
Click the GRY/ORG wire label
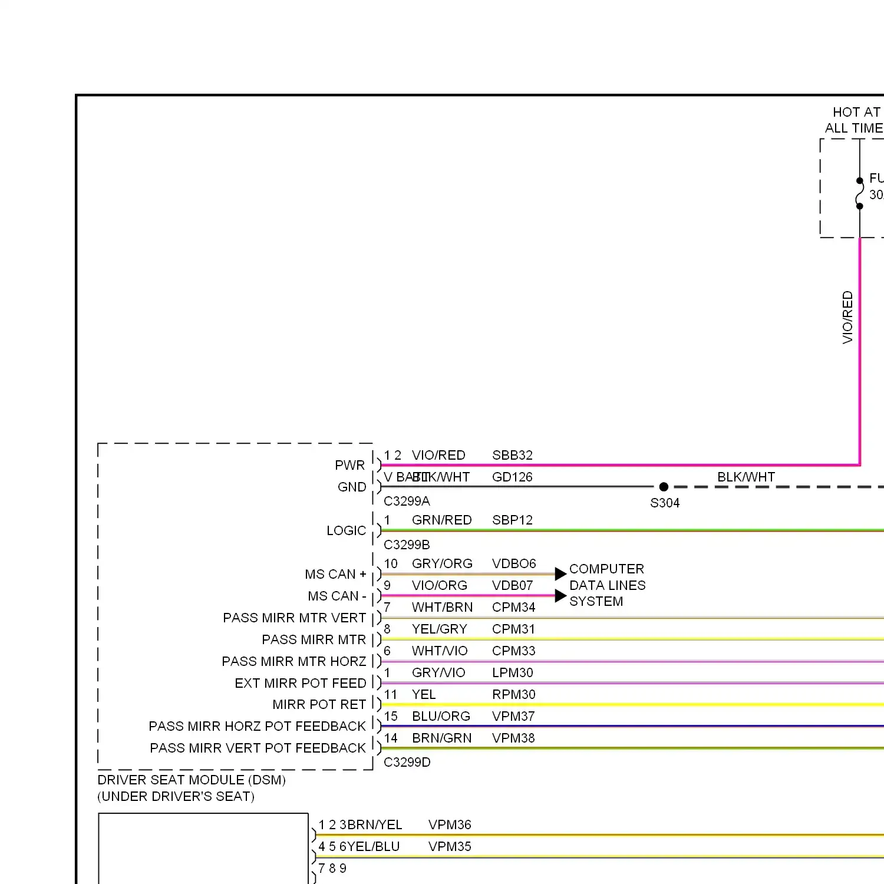[x=442, y=563]
